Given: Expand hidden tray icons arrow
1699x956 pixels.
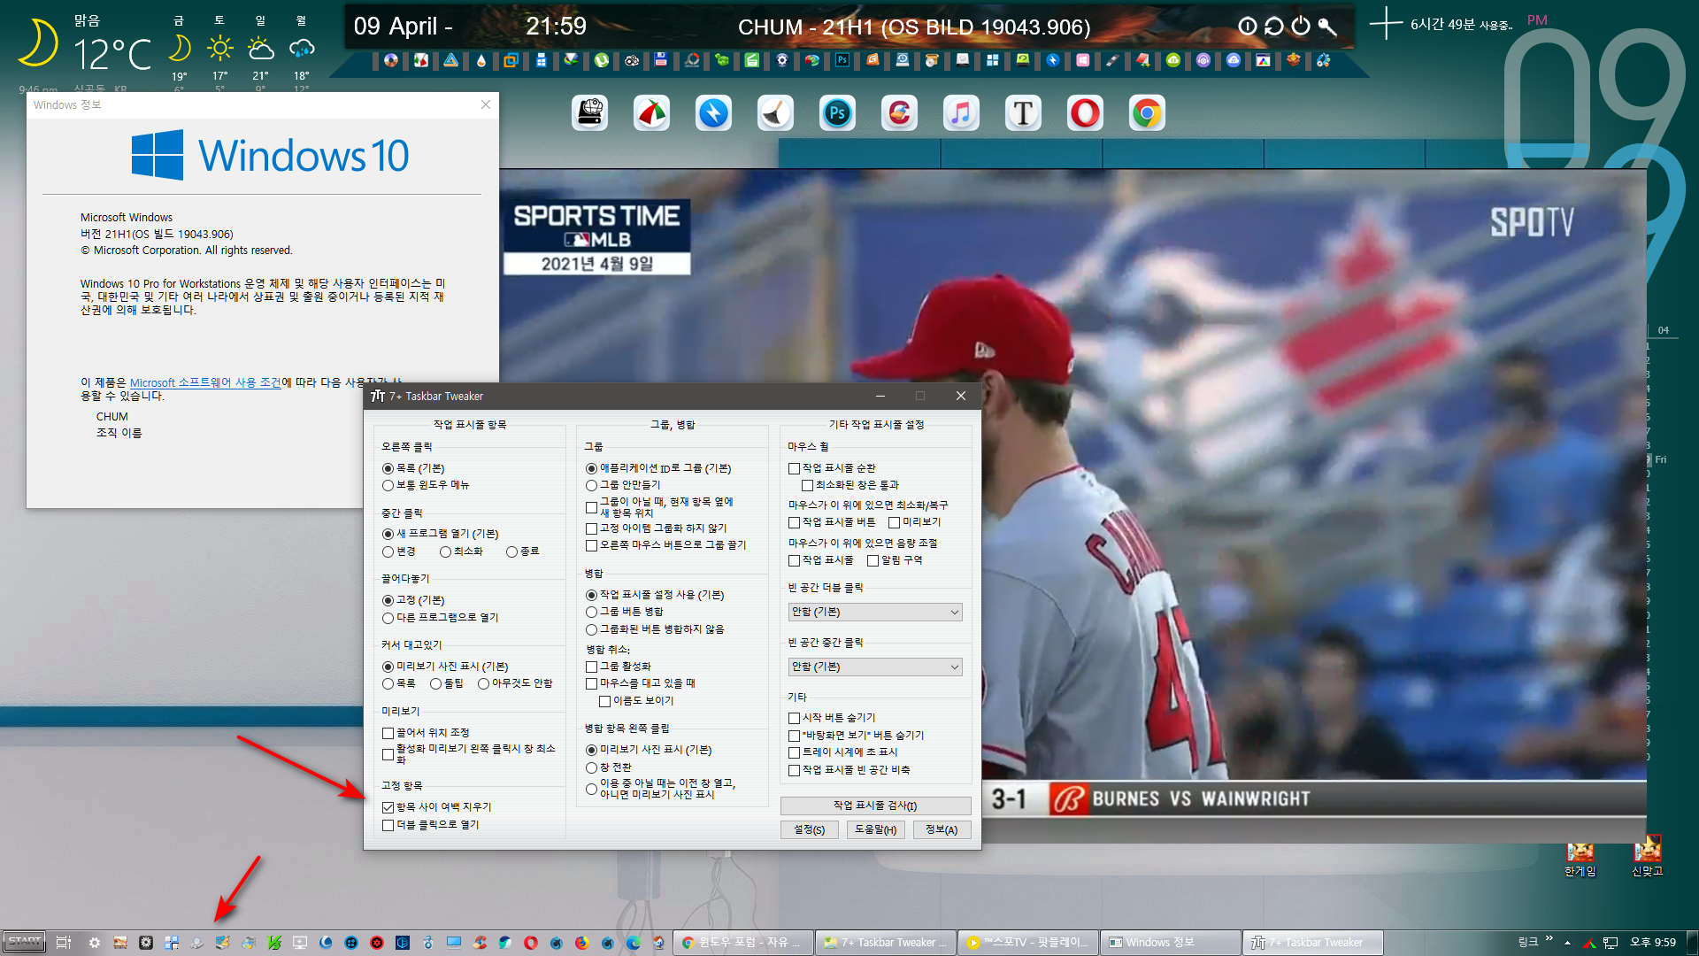Looking at the screenshot, I should click(x=1567, y=943).
